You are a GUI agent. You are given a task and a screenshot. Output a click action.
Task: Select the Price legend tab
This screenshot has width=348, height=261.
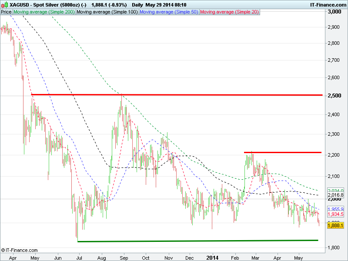pos(6,12)
